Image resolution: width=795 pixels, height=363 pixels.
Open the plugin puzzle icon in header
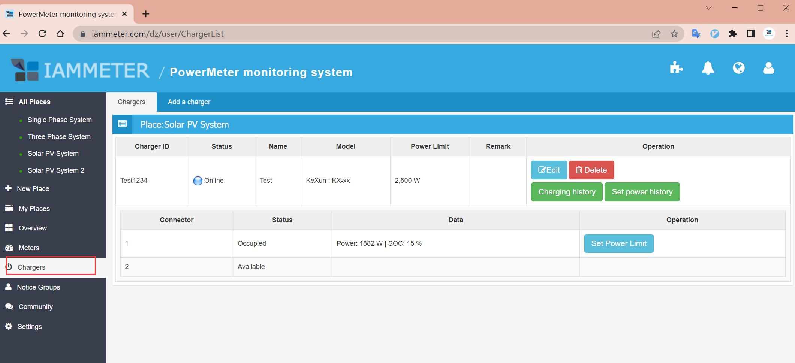(x=676, y=68)
